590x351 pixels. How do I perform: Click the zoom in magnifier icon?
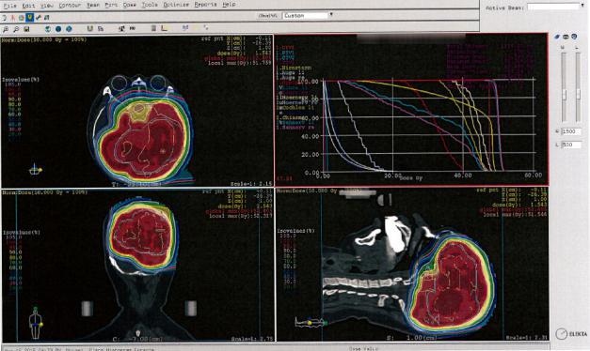pos(6,29)
